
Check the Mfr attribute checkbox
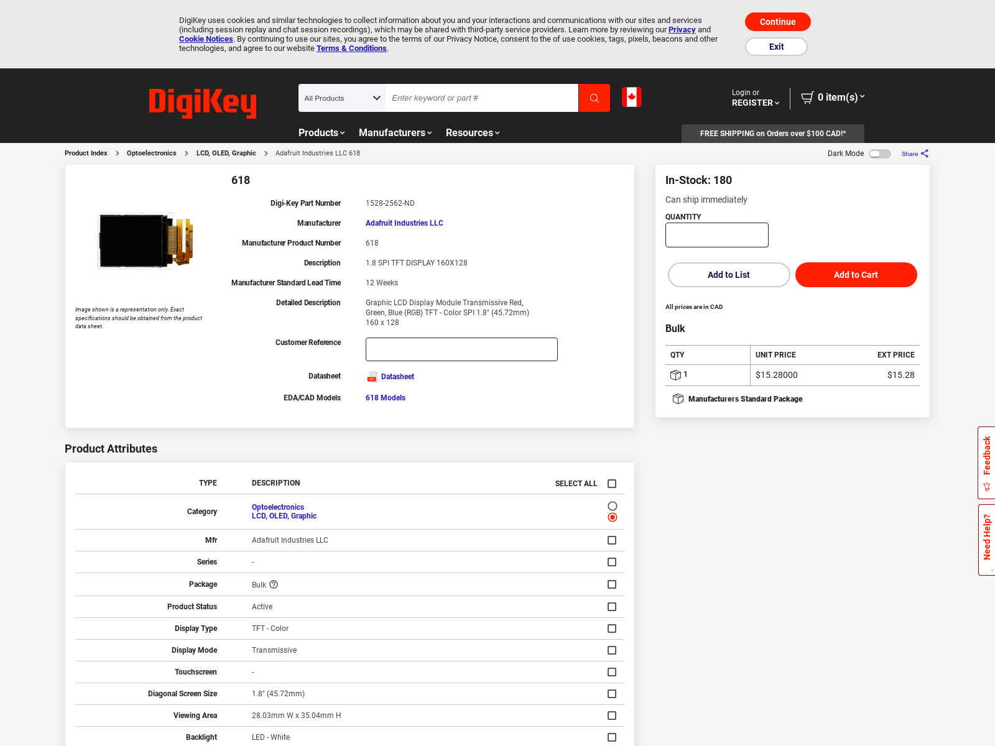[612, 540]
